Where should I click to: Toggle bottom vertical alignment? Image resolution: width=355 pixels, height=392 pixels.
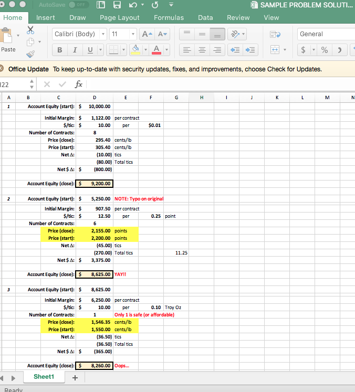point(217,34)
